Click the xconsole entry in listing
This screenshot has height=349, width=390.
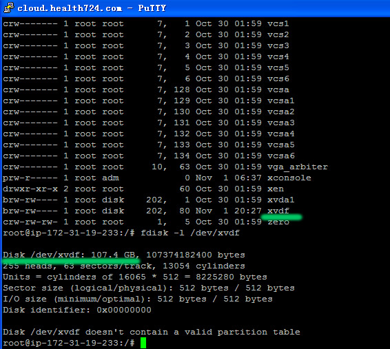pyautogui.click(x=289, y=178)
